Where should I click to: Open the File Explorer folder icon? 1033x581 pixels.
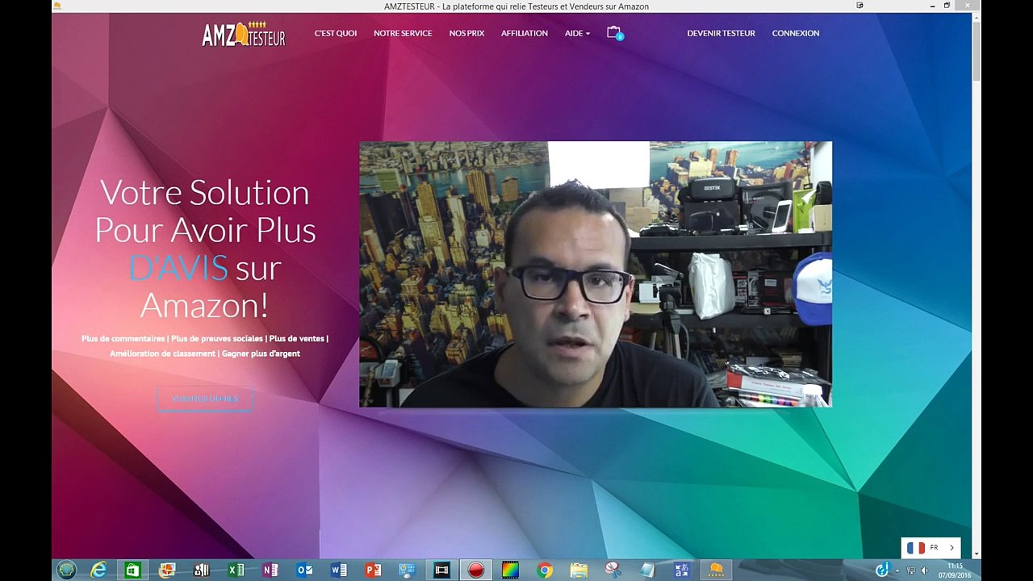(x=579, y=571)
